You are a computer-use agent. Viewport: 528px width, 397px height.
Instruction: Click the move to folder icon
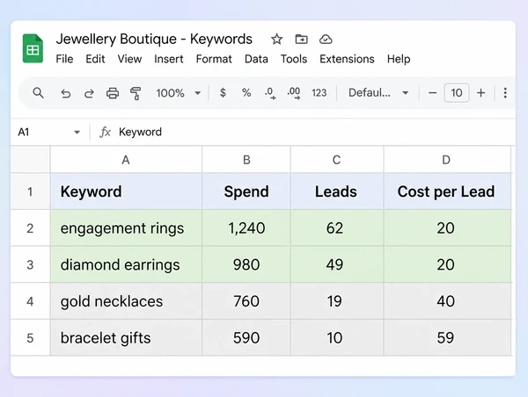301,40
